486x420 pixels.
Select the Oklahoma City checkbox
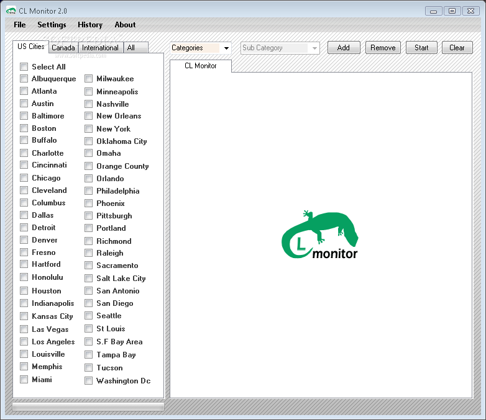click(89, 141)
